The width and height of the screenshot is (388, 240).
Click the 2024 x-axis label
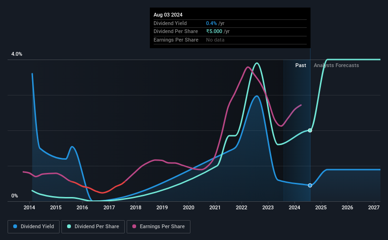(294, 207)
